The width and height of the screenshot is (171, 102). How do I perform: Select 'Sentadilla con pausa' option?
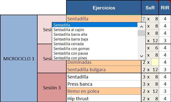71,53
